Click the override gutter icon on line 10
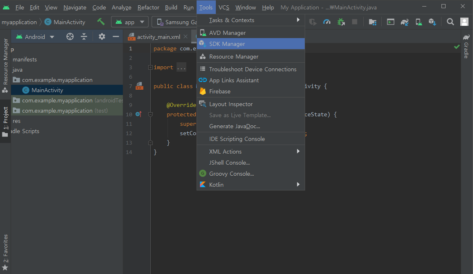 138,114
